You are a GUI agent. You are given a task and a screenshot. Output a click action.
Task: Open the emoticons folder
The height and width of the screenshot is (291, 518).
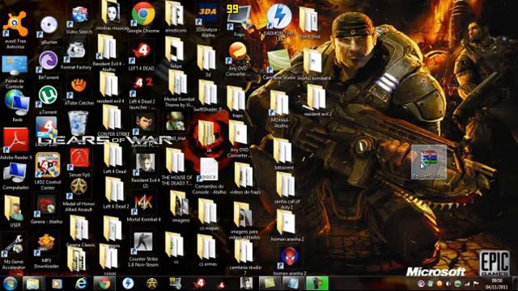[x=175, y=14]
